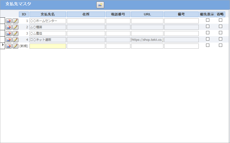
Task: Click the yellow 支払先名 field in new row
Action: pyautogui.click(x=48, y=46)
